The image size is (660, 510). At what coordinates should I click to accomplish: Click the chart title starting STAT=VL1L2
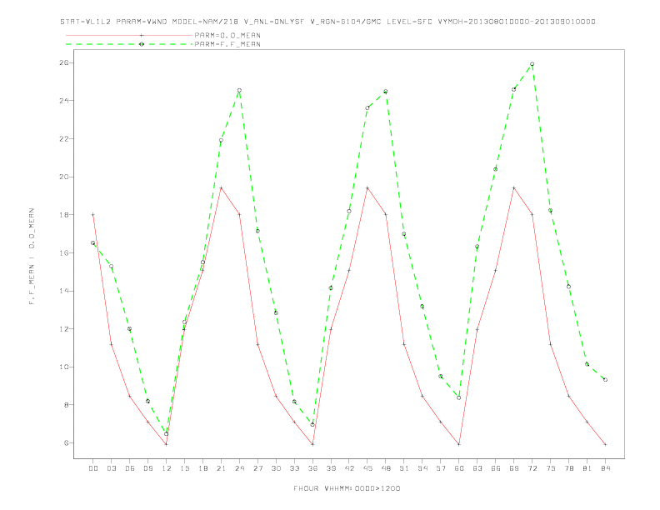[x=327, y=22]
